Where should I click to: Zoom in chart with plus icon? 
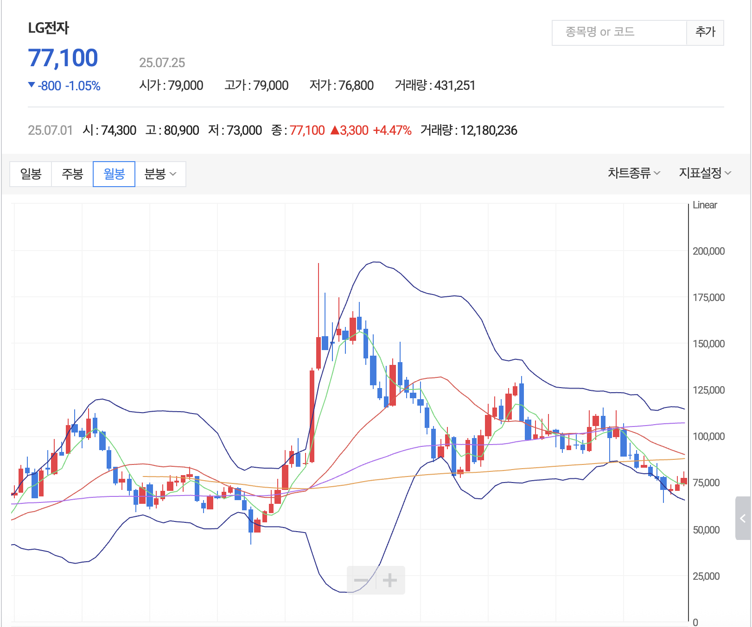(390, 580)
